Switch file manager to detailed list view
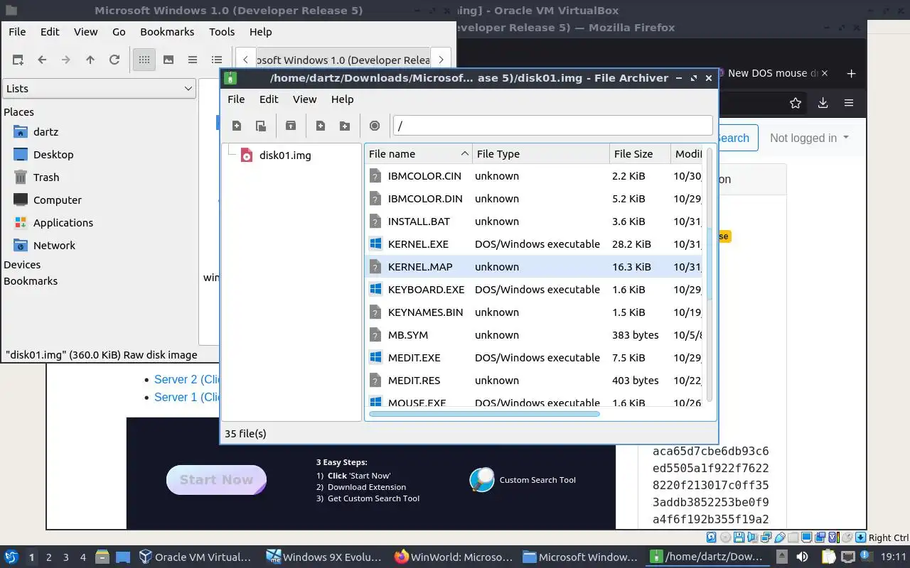The image size is (910, 568). point(217,60)
